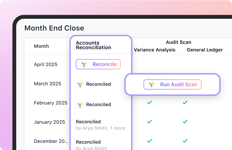This screenshot has height=150, width=232.
Task: Click the Run Audit Scan button
Action: [x=172, y=84]
